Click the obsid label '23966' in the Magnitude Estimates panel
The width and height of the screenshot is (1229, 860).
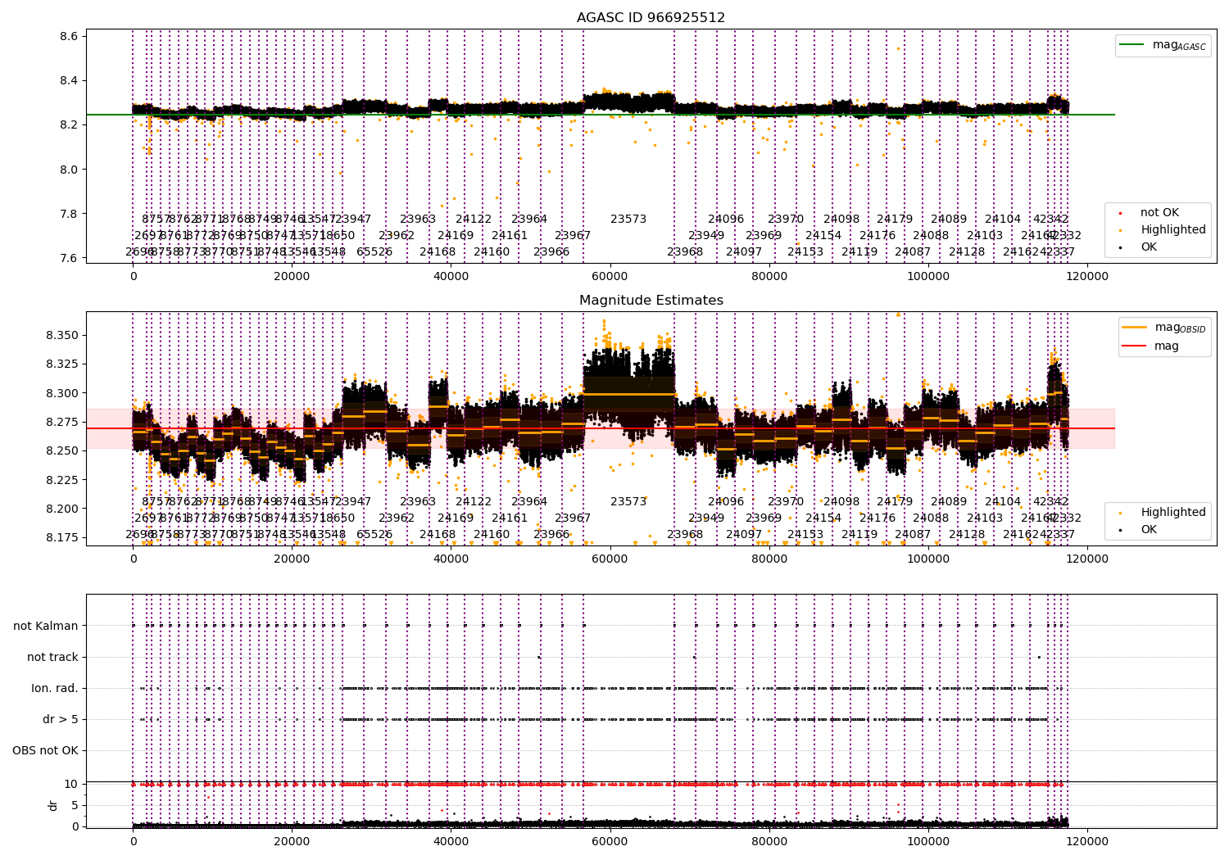[551, 534]
